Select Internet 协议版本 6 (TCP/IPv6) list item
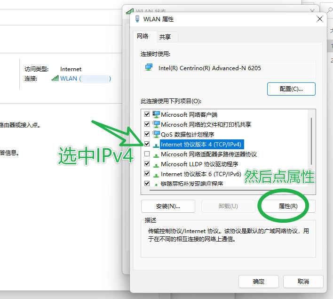The height and width of the screenshot is (299, 333). click(x=201, y=174)
